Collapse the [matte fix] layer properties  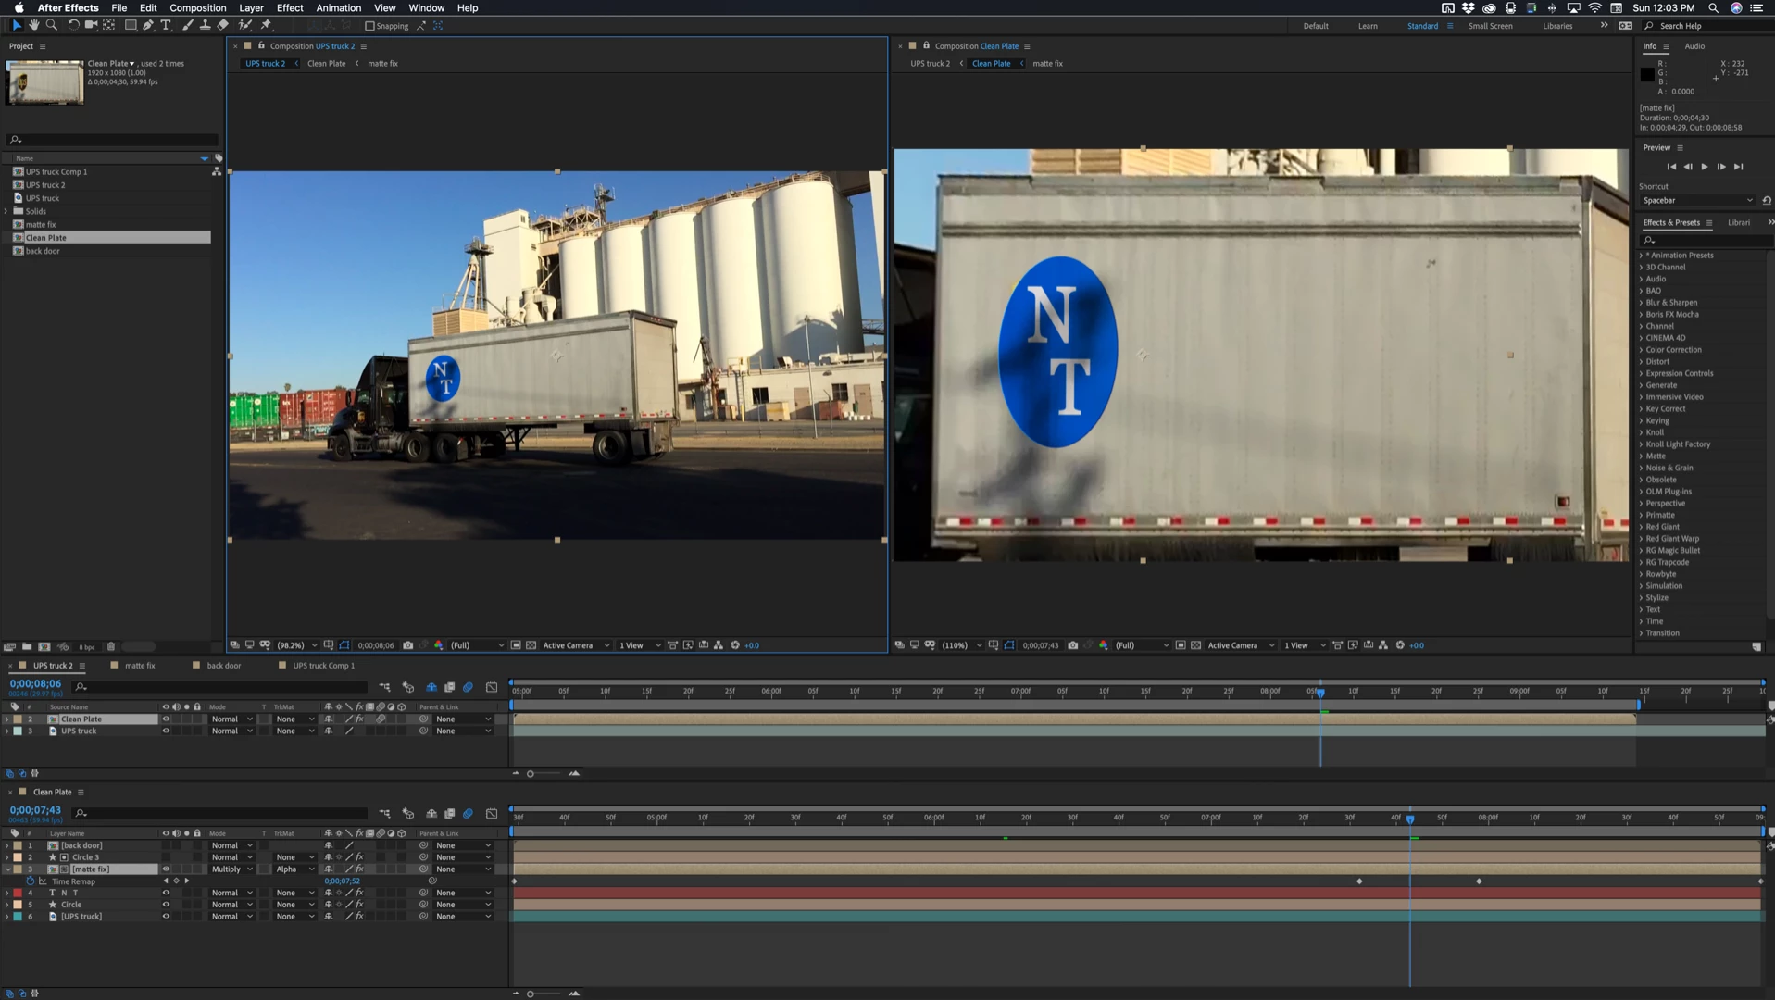[x=6, y=869]
